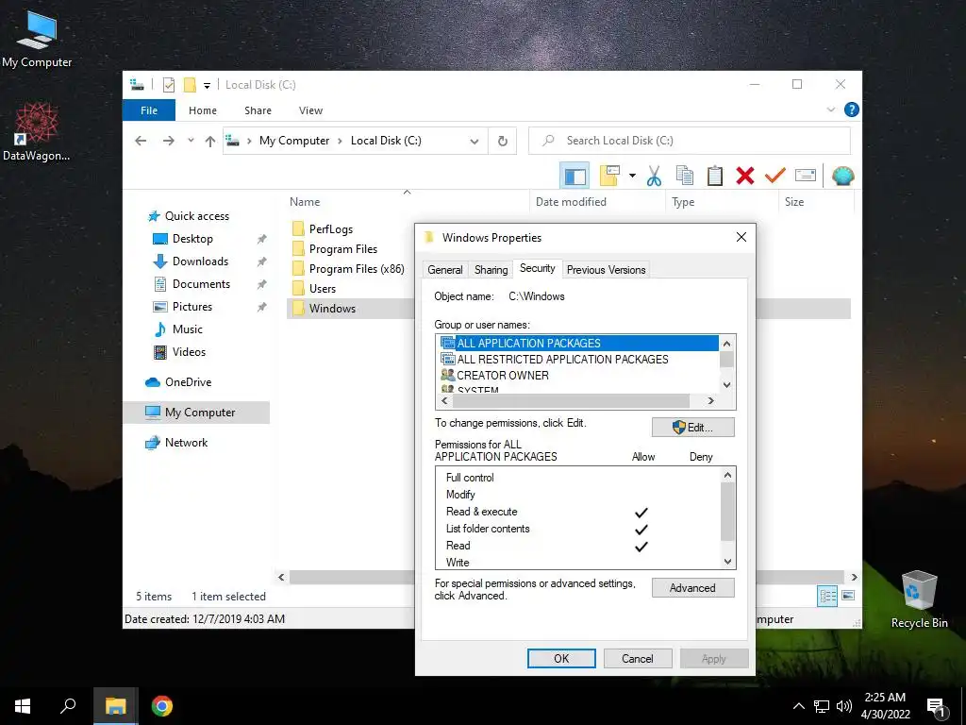Click the Search Local Disk (C:) field
966x725 pixels.
point(690,141)
